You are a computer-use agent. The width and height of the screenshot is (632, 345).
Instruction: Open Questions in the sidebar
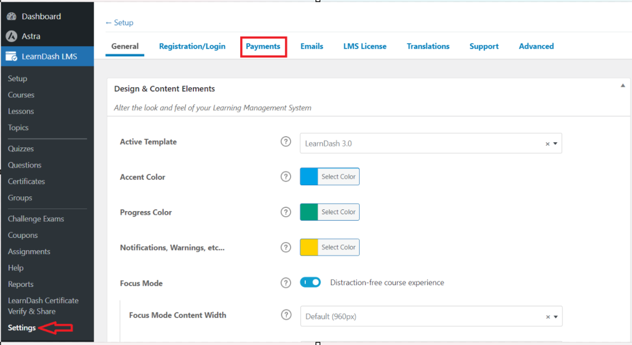tap(25, 165)
